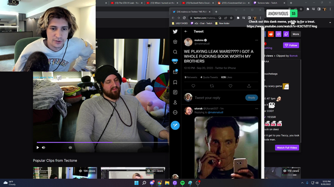Open three-dot menu on utorak's reply
The height and width of the screenshot is (187, 334).
point(256,109)
